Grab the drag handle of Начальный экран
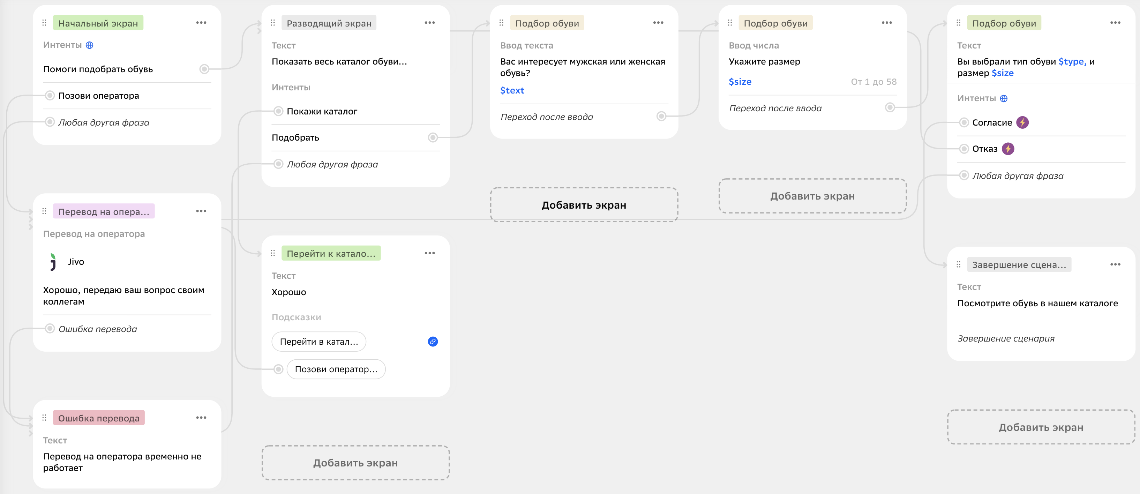Viewport: 1140px width, 494px height. 44,23
